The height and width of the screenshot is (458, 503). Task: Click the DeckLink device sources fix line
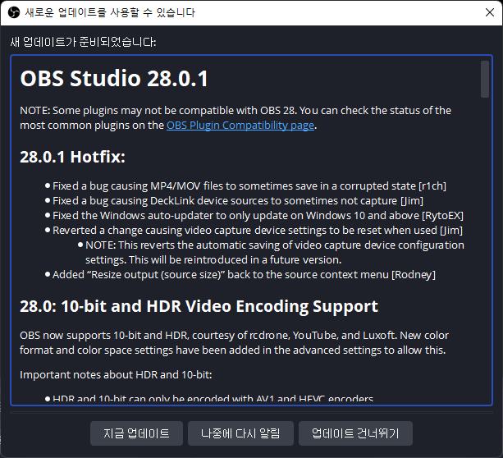click(238, 201)
